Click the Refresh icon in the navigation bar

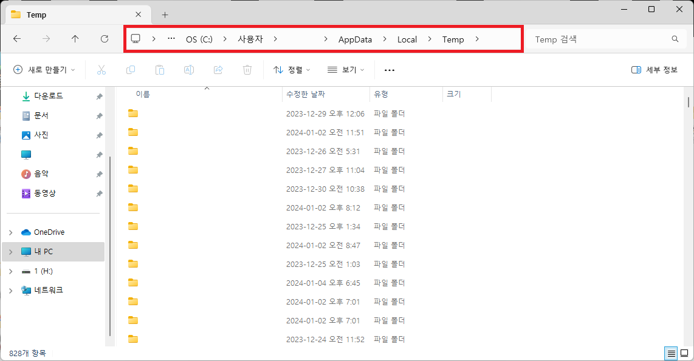point(104,39)
